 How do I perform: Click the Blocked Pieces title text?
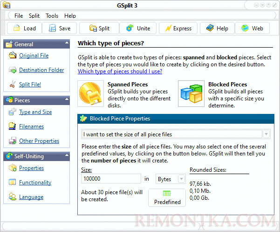pos(228,84)
